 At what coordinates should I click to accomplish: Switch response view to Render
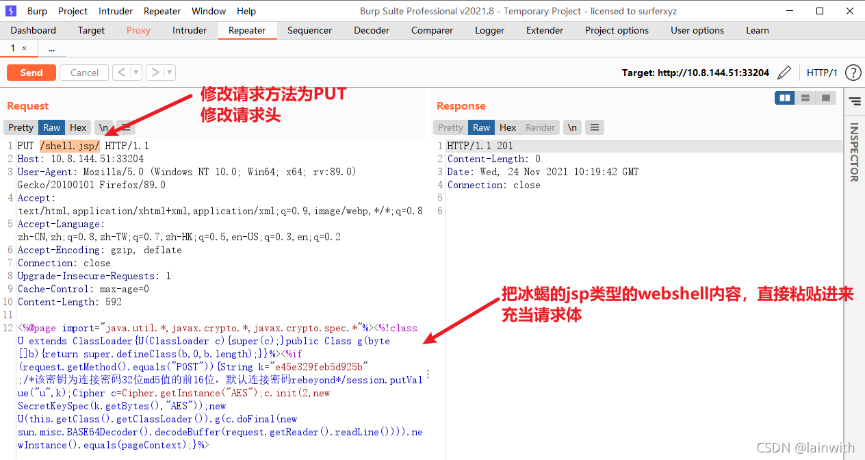point(540,127)
